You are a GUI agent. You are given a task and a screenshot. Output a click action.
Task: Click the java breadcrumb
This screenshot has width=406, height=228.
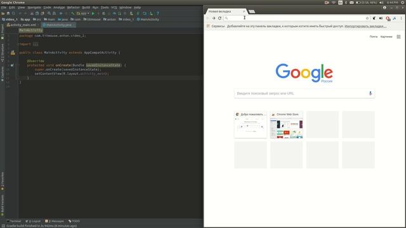click(x=63, y=20)
